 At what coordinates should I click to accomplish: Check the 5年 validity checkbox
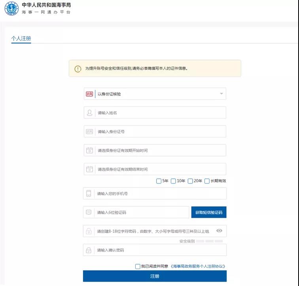coord(159,181)
